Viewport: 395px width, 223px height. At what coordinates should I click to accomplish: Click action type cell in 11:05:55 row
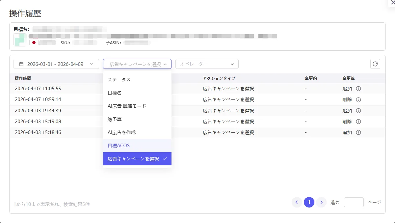[x=228, y=89]
